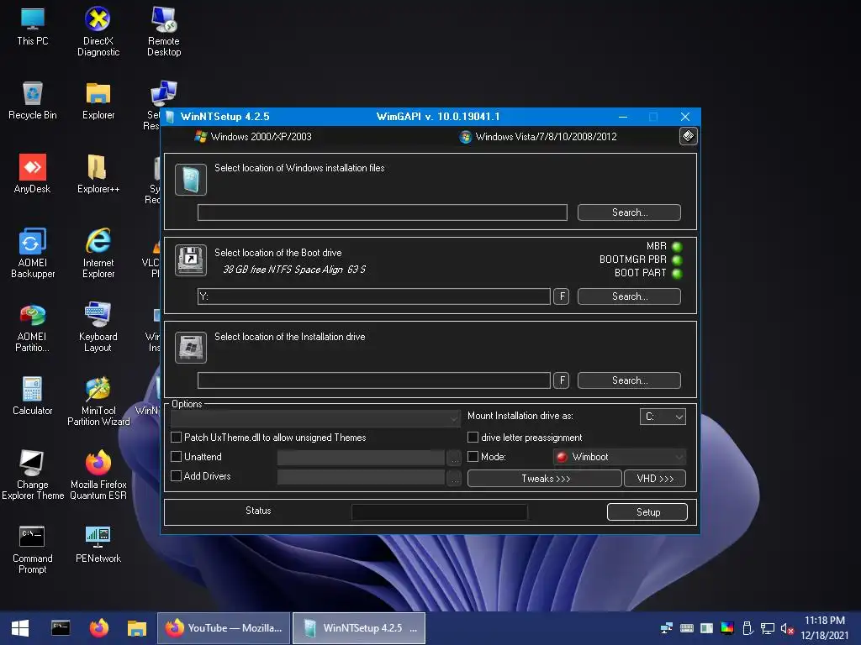Launch AOMEI Backupper
Image resolution: width=861 pixels, height=645 pixels.
pyautogui.click(x=33, y=253)
